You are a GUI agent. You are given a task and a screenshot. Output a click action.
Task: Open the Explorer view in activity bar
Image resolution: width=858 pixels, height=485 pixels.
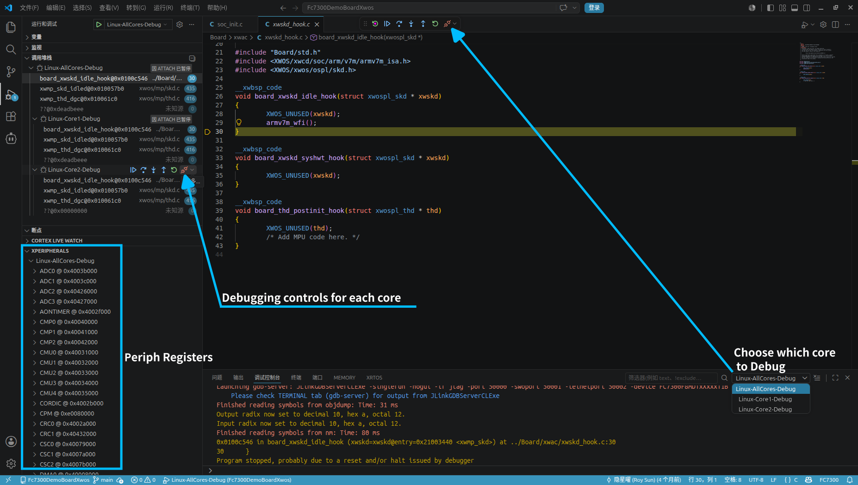coord(11,27)
